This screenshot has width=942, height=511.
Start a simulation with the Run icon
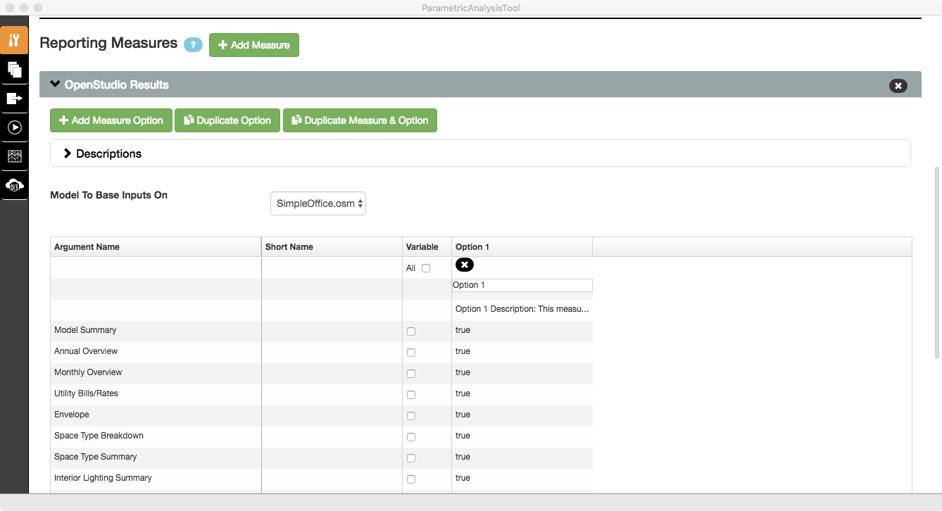[x=14, y=127]
